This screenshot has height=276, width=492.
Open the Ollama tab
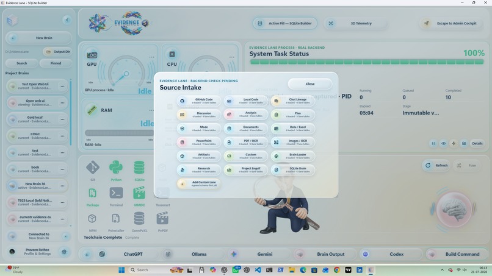(193, 255)
